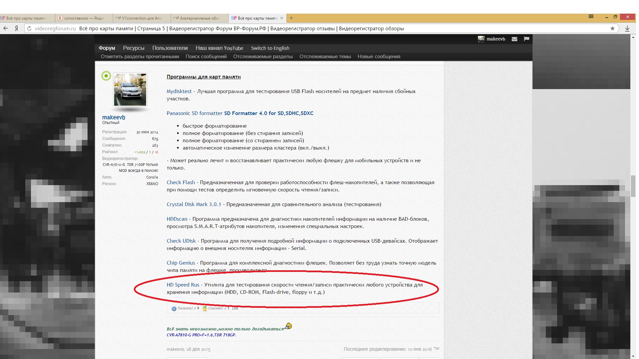The width and height of the screenshot is (639, 359).
Task: Go back with the arrow button
Action: point(6,29)
